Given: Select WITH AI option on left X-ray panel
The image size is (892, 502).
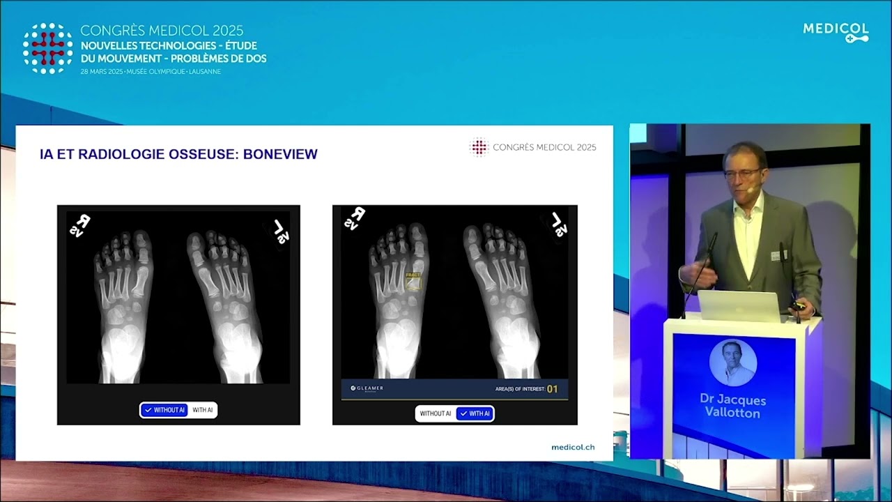Looking at the screenshot, I should (203, 410).
